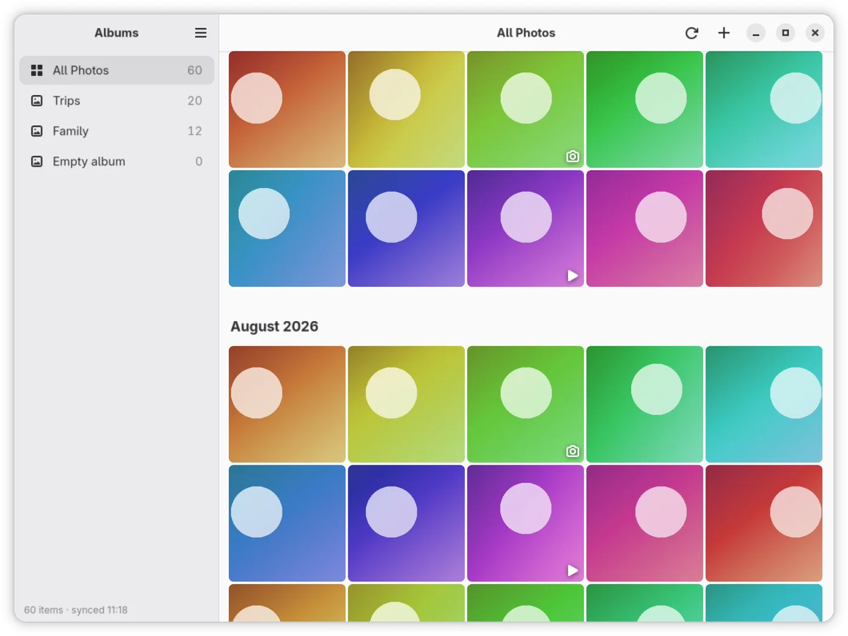
Task: Open the Empty album entry
Action: coord(117,161)
